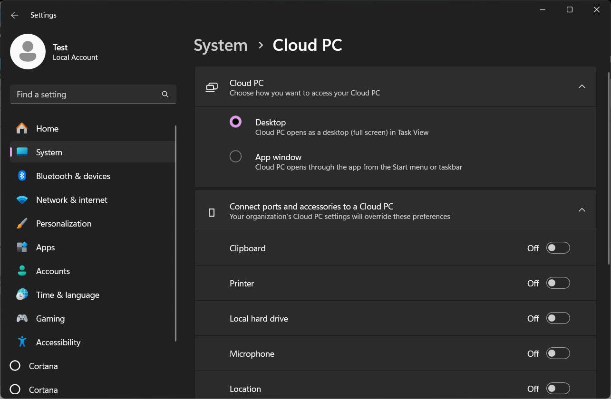Click the Time & language clock icon
Viewport: 611px width, 399px height.
point(21,294)
